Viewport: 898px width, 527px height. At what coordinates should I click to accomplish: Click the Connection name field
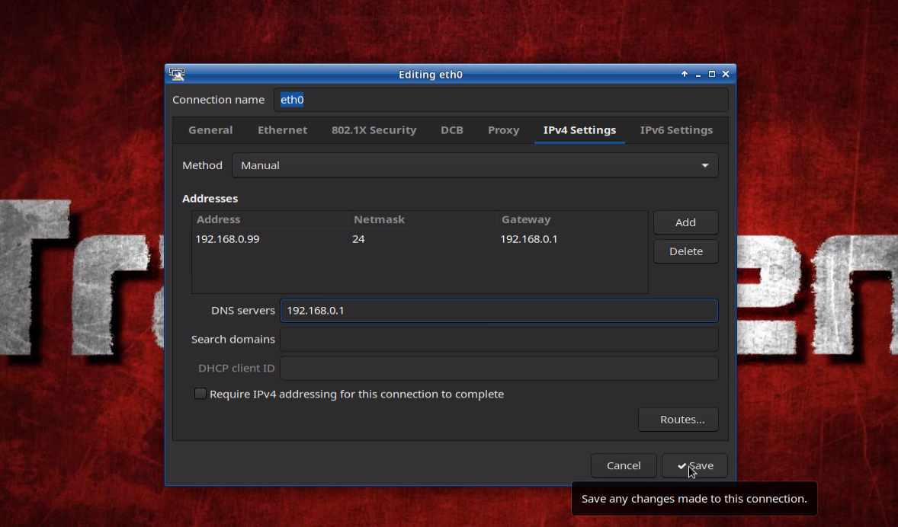click(x=501, y=100)
